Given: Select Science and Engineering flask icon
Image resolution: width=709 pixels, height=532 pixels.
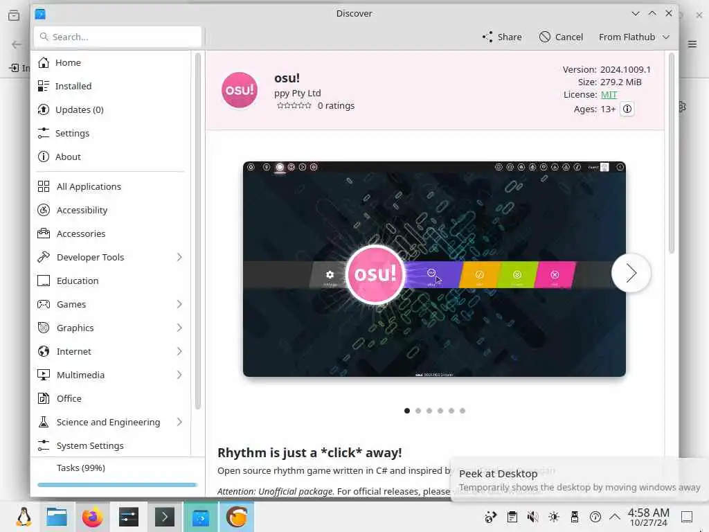Looking at the screenshot, I should click(44, 422).
